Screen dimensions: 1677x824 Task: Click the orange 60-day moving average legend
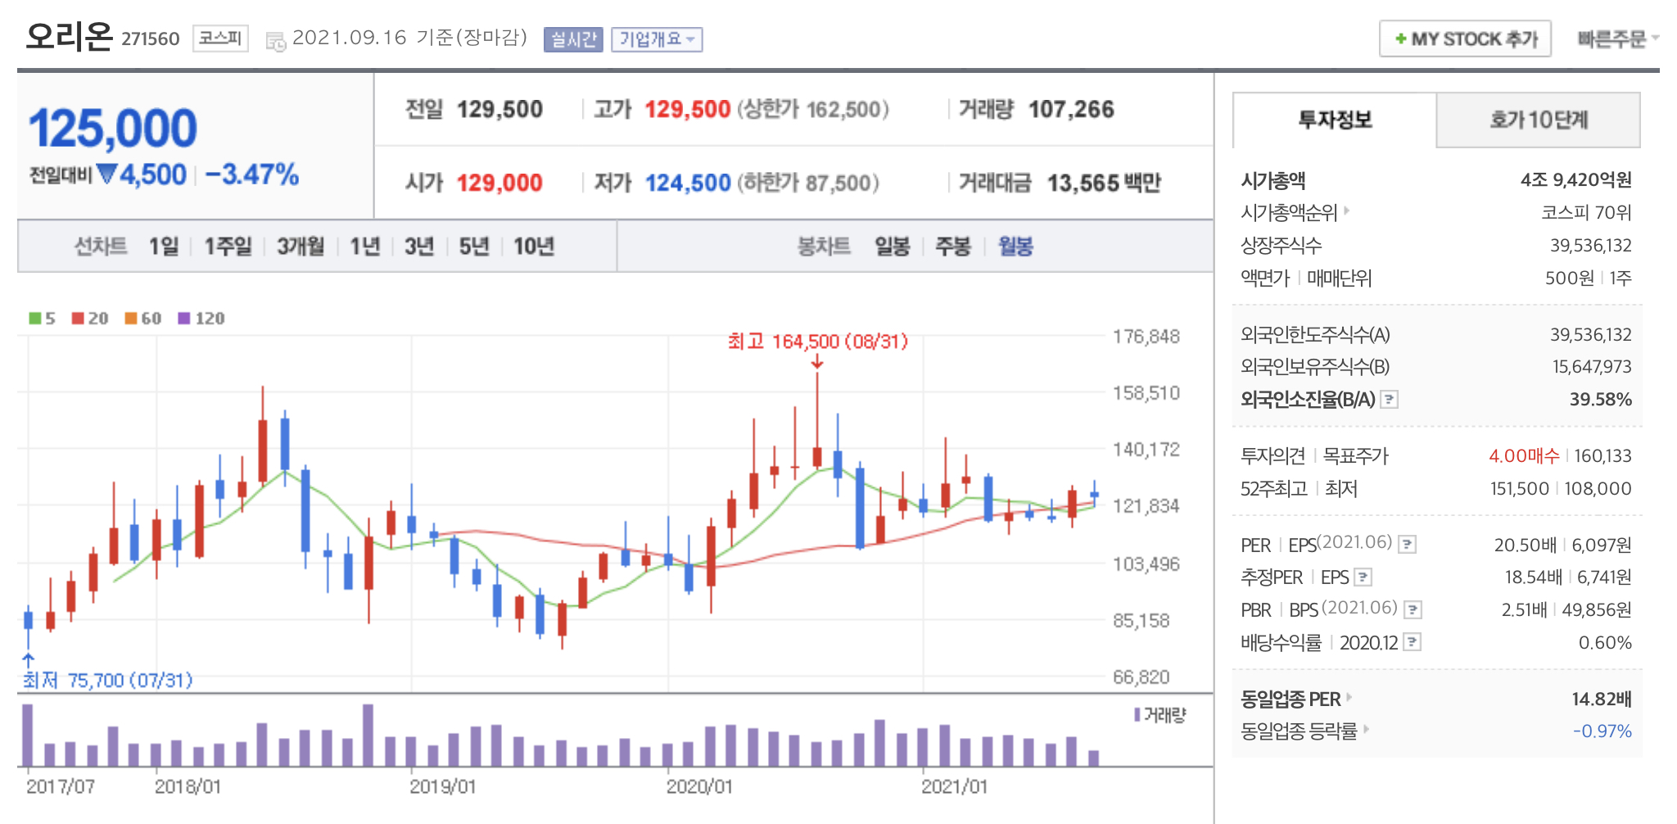143,318
